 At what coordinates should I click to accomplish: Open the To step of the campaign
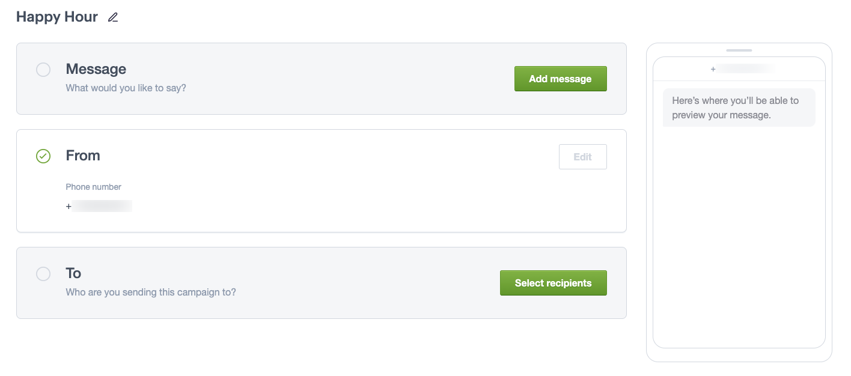[73, 274]
